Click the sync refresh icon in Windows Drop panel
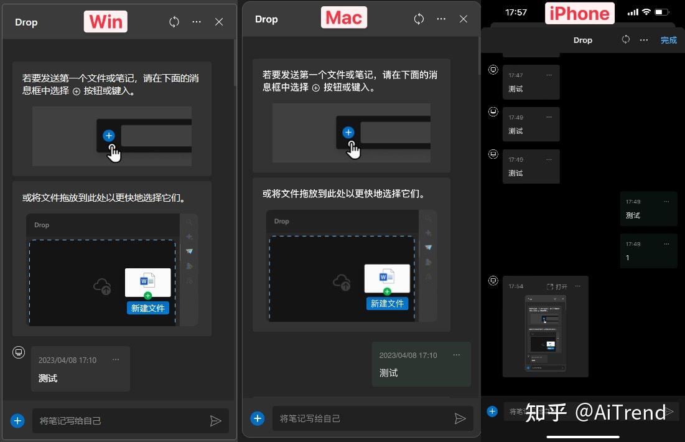This screenshot has height=442, width=685. 173,21
